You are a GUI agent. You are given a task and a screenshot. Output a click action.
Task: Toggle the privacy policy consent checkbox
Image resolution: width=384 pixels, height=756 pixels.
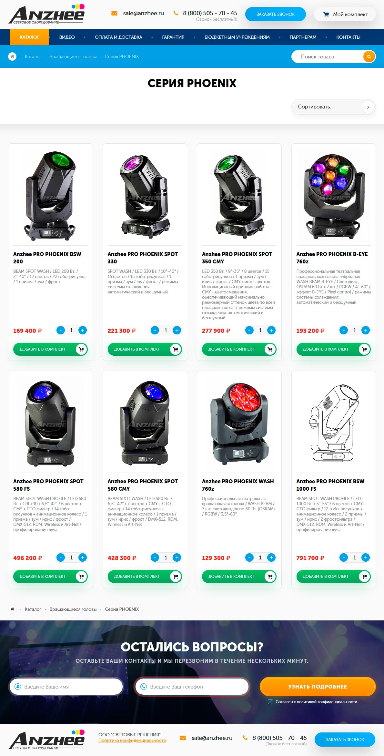click(270, 702)
